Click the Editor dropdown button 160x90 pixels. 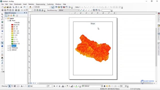click(77, 7)
